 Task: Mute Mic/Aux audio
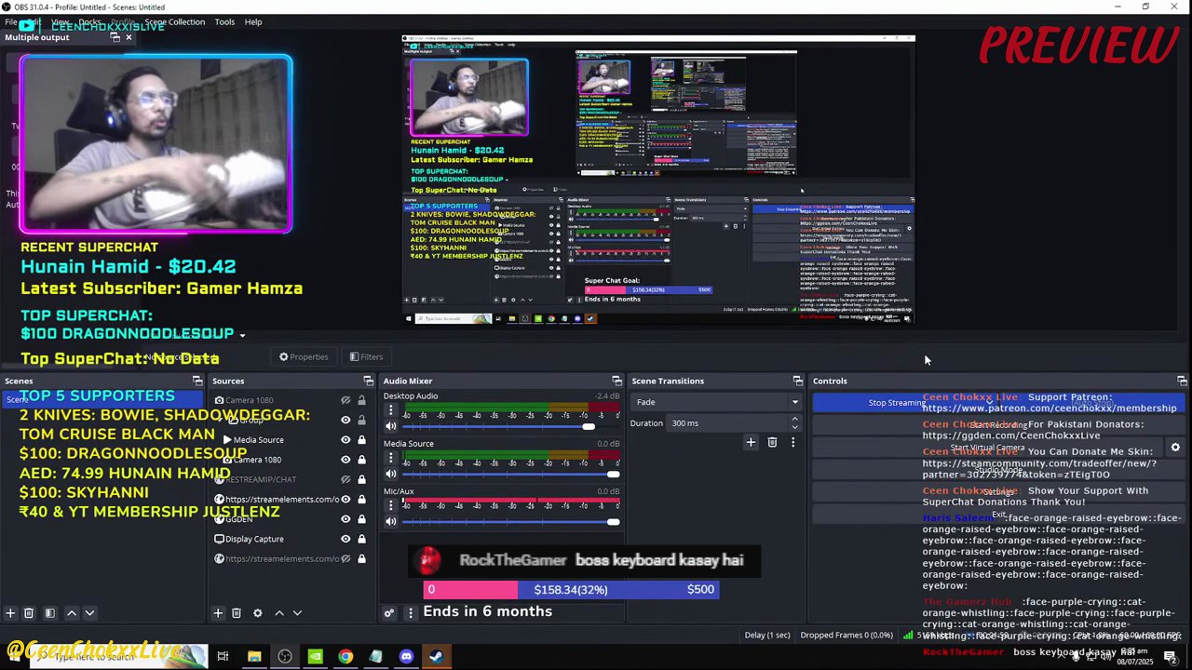(x=391, y=521)
